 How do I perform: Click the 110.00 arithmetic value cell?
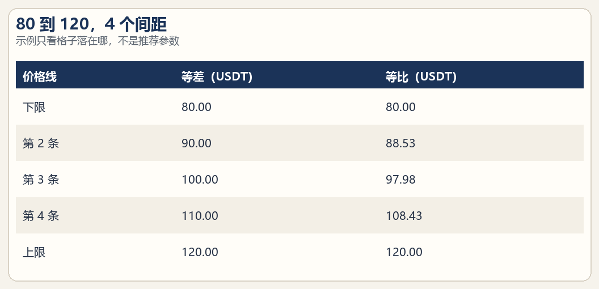(200, 216)
